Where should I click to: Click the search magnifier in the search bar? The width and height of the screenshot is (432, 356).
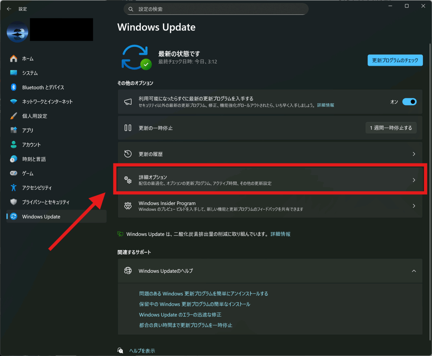[x=131, y=9]
